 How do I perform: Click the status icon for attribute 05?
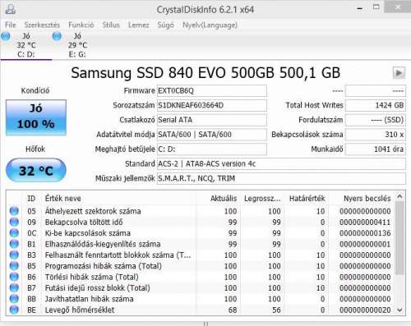click(14, 211)
